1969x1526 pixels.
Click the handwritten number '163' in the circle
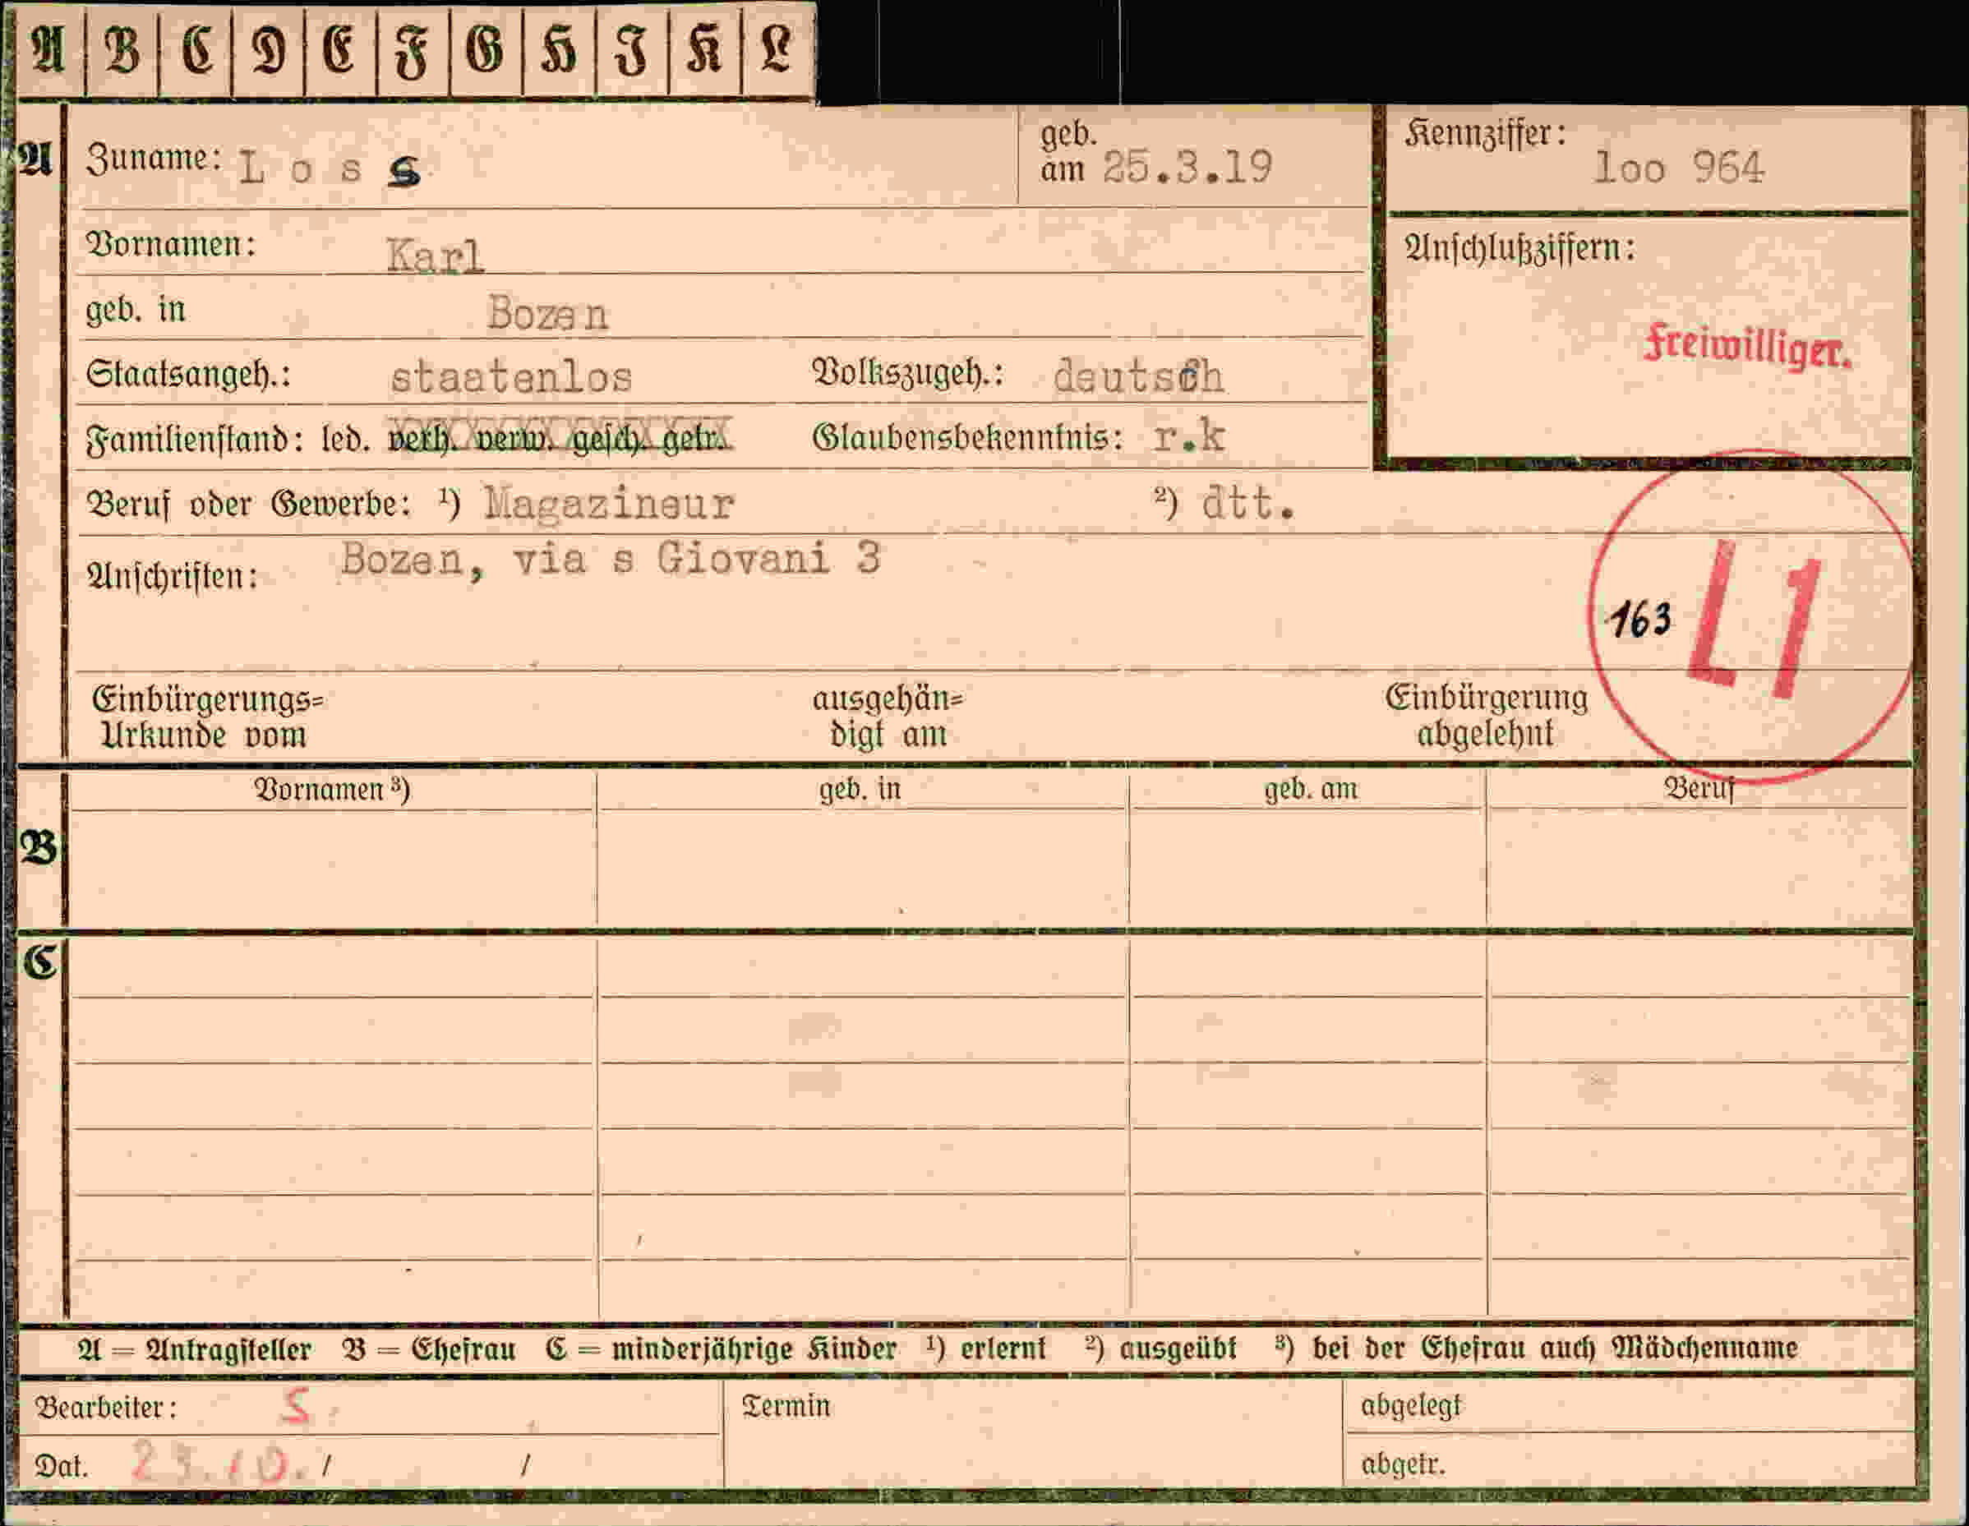click(x=1640, y=620)
